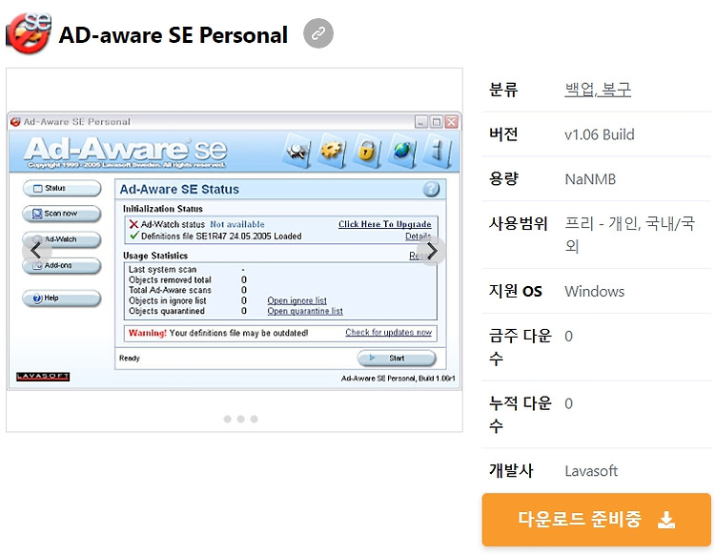Click 'Check for updates now' link

389,333
